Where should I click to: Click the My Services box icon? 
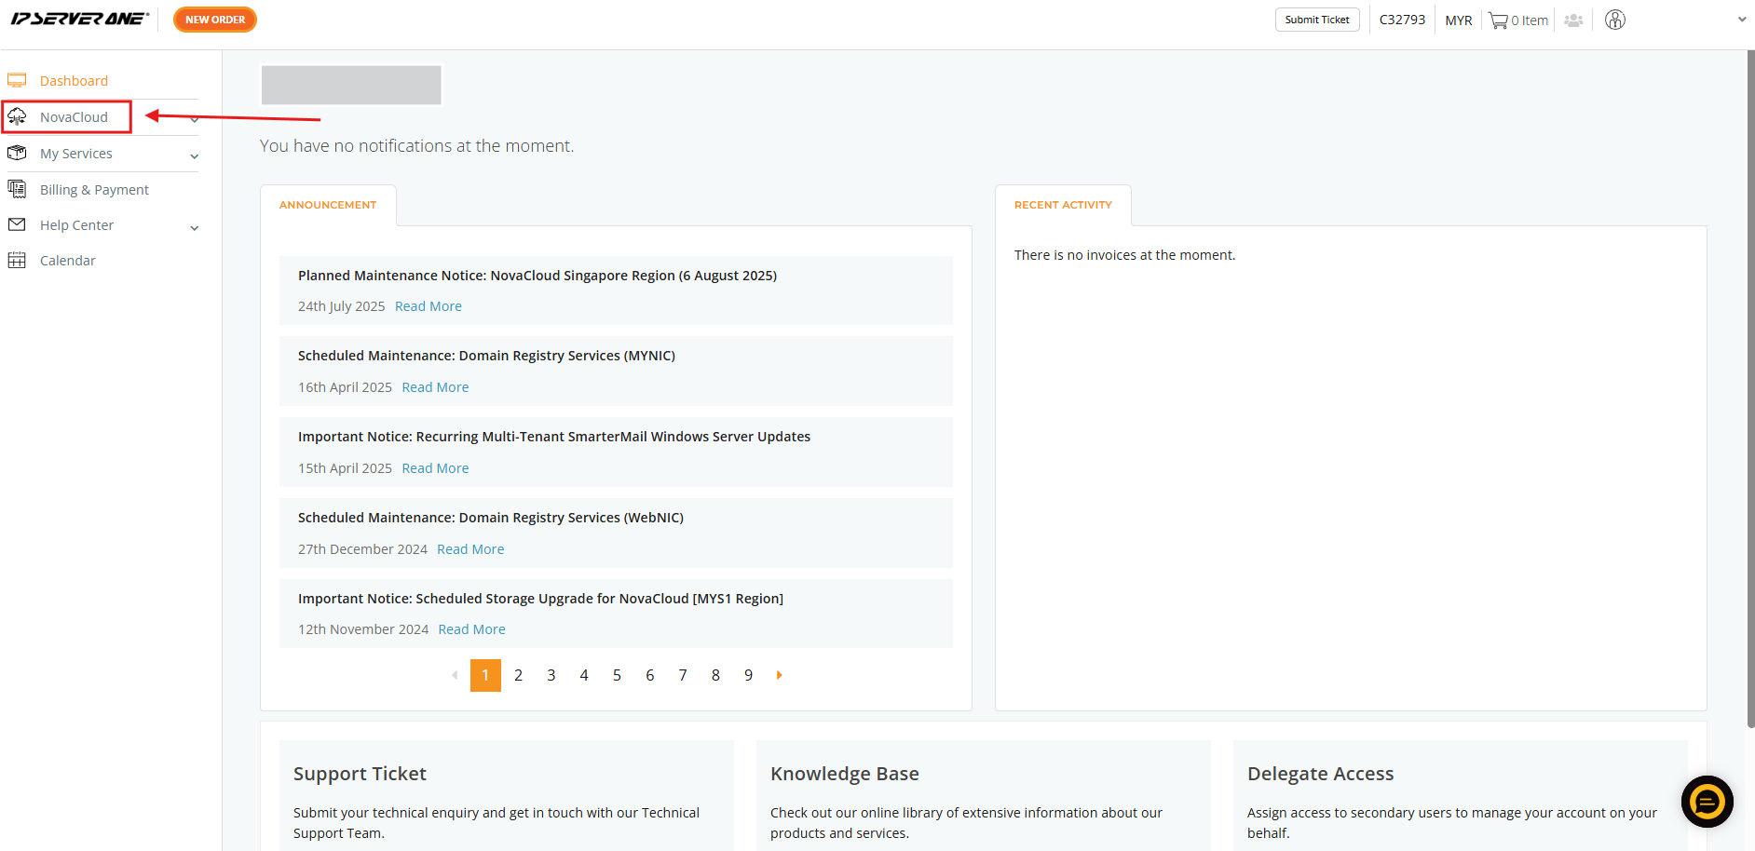click(x=17, y=153)
